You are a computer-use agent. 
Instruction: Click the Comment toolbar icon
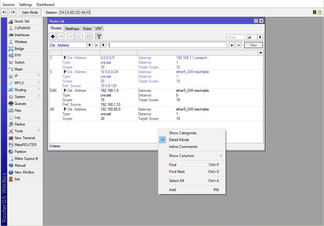tap(89, 37)
